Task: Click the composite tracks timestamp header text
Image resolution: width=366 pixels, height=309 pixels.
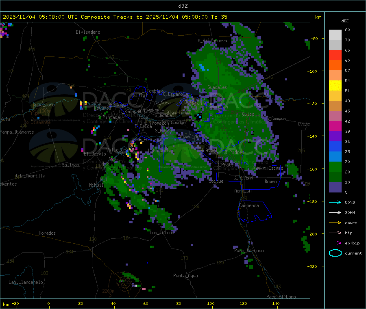Action: 115,17
